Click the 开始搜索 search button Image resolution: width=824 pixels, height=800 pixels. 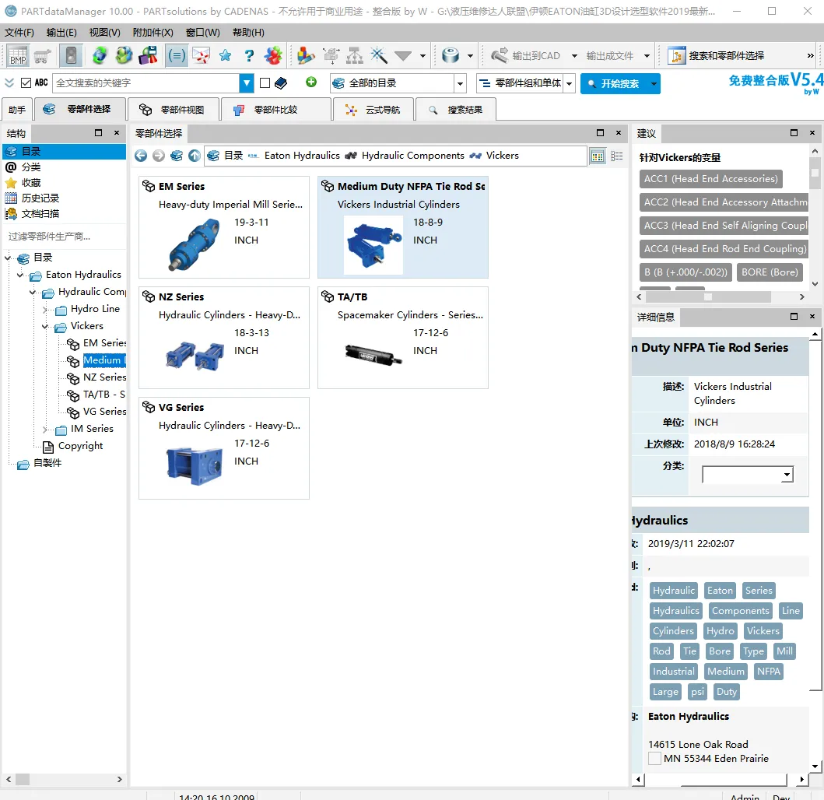click(614, 83)
